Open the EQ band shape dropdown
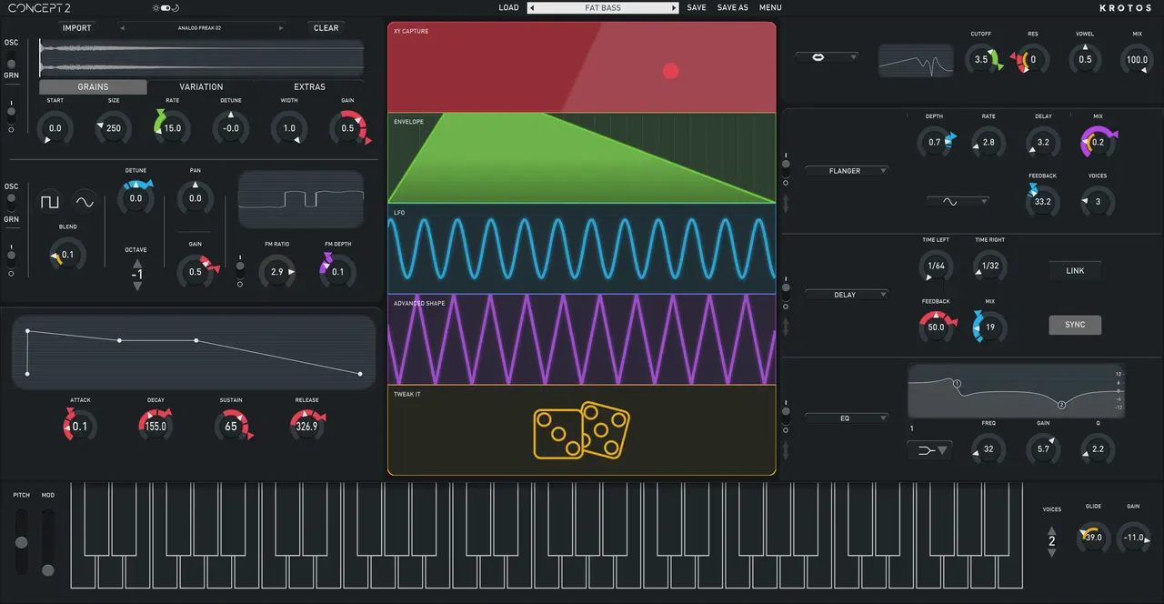Screen dimensions: 1164x604 coord(929,449)
